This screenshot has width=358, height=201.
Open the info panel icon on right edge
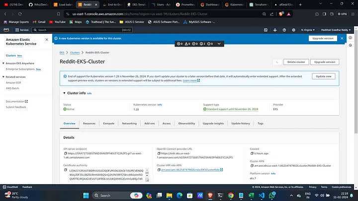pyautogui.click(x=350, y=38)
